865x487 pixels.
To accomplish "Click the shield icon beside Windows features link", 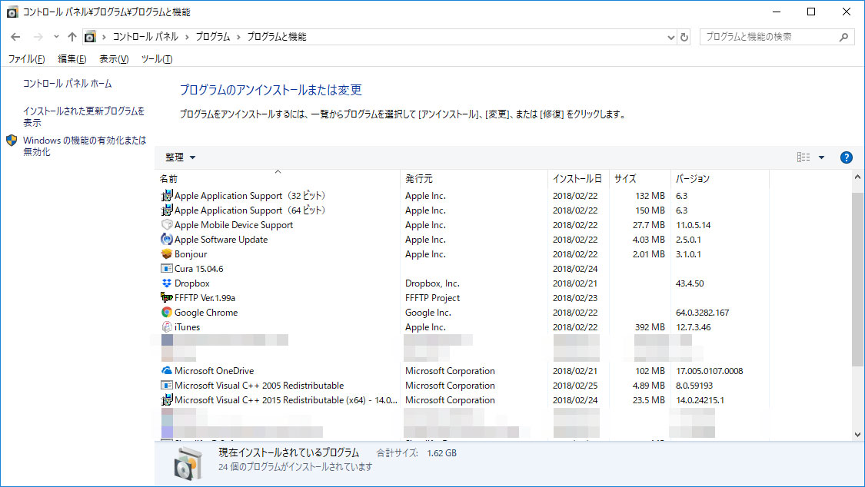I will click(12, 141).
